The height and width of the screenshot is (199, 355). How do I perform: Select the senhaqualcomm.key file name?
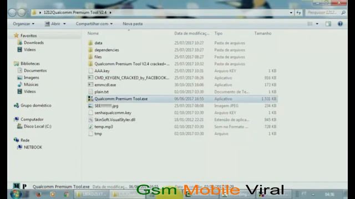(x=113, y=113)
